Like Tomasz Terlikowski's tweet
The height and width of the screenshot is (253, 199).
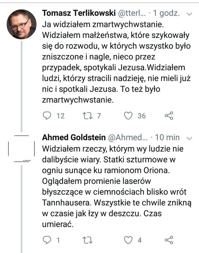point(128,116)
